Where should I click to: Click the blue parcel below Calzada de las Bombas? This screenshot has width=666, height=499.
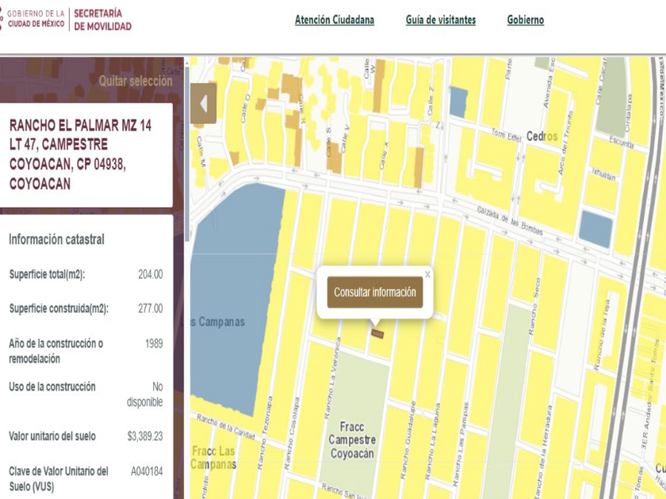click(x=595, y=228)
